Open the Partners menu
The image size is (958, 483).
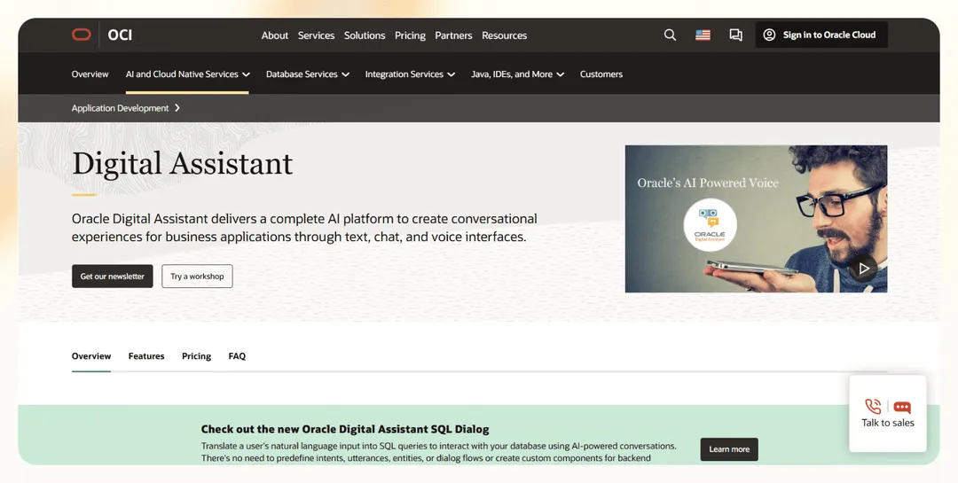(x=453, y=35)
